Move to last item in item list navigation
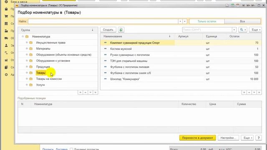This screenshot has height=150, width=267. coord(259,92)
